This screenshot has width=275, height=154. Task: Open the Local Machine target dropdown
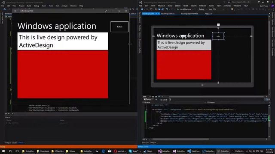pos(192,9)
